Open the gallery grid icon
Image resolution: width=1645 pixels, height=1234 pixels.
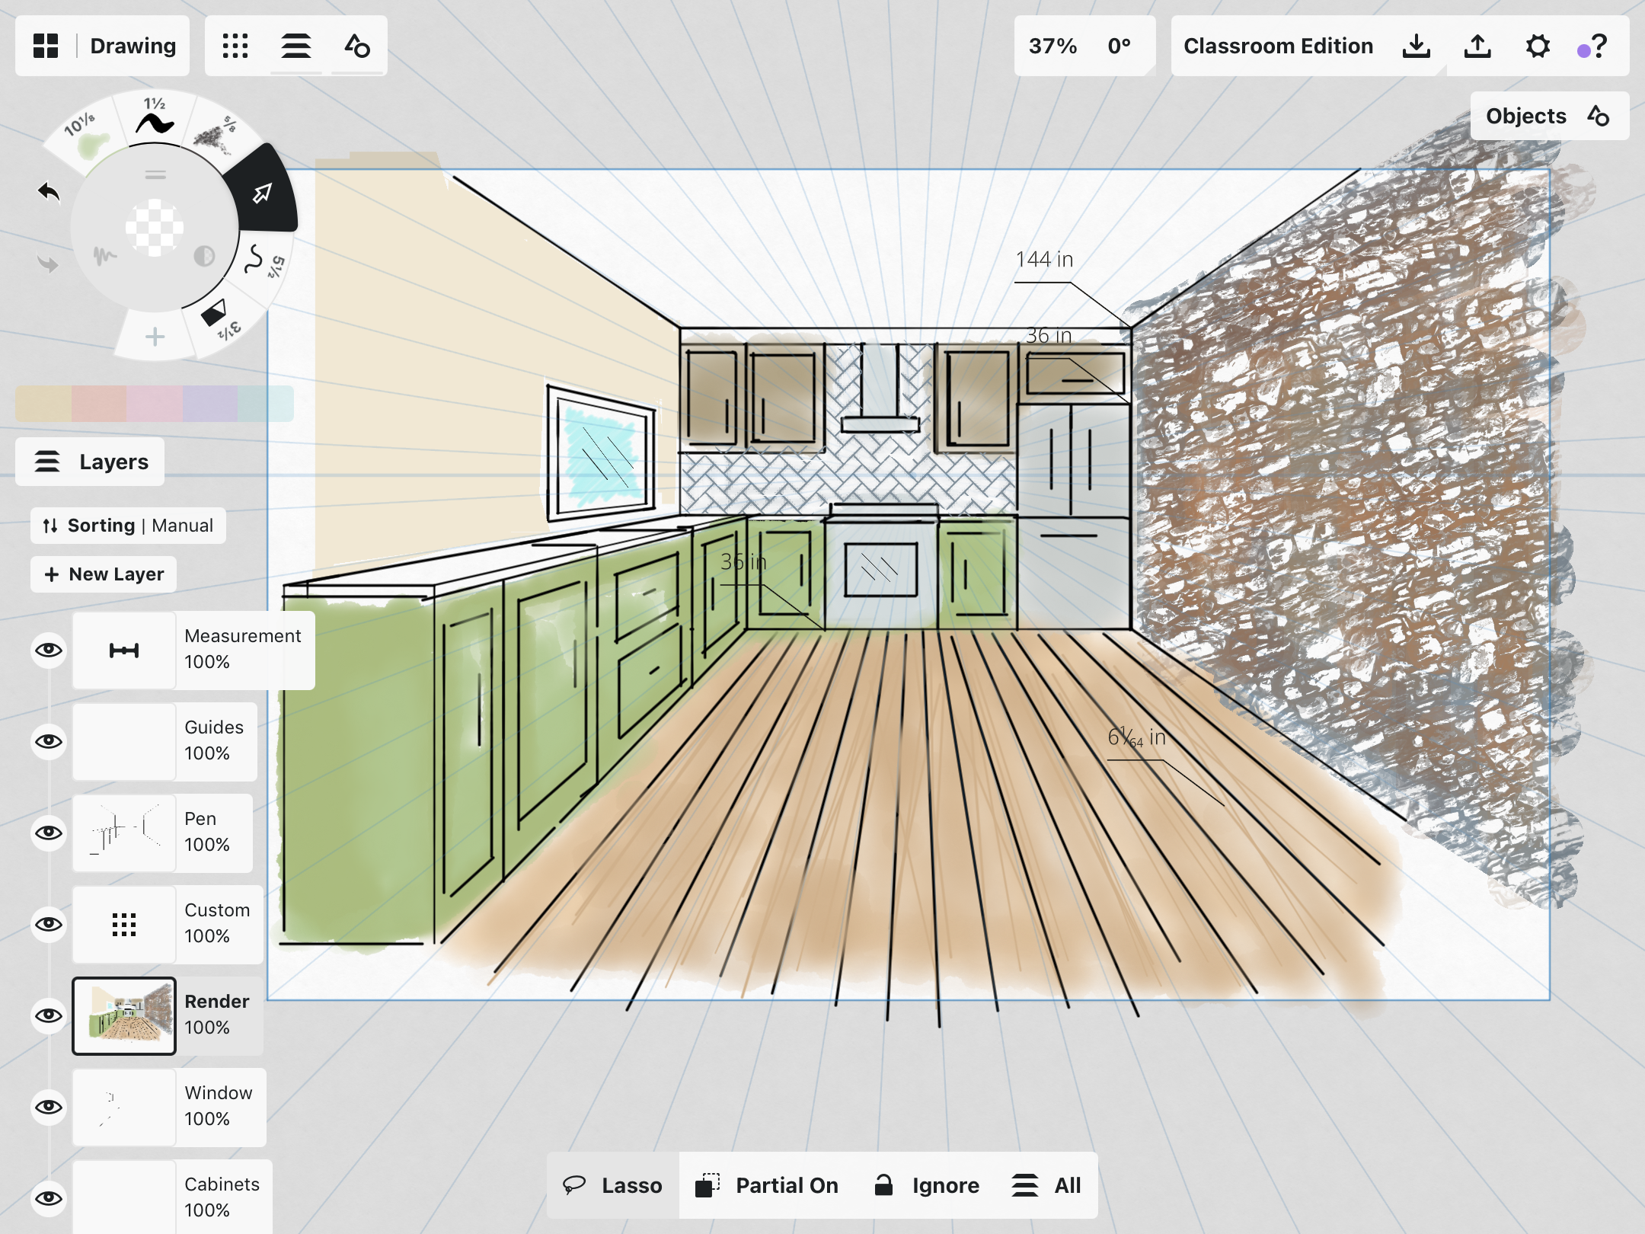point(46,46)
